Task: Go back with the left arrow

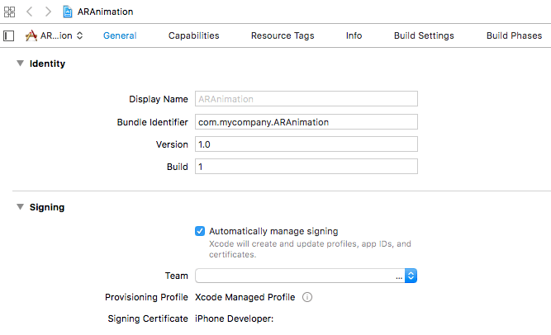Action: [31, 12]
